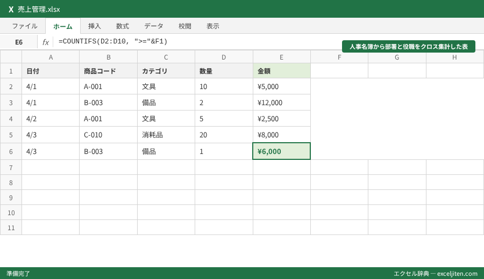Select row 1 header

coord(11,71)
